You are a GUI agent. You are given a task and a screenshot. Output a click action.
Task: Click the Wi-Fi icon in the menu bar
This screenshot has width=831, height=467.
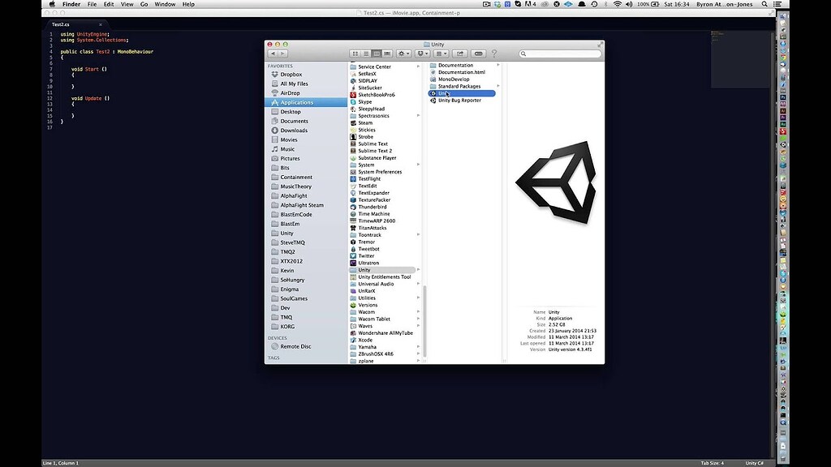tap(618, 4)
